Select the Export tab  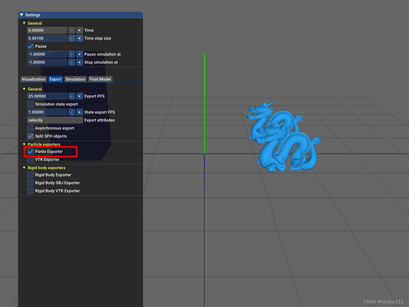(55, 79)
